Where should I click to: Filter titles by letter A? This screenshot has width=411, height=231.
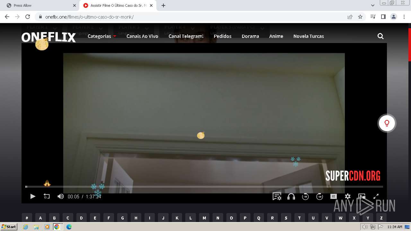(x=40, y=218)
